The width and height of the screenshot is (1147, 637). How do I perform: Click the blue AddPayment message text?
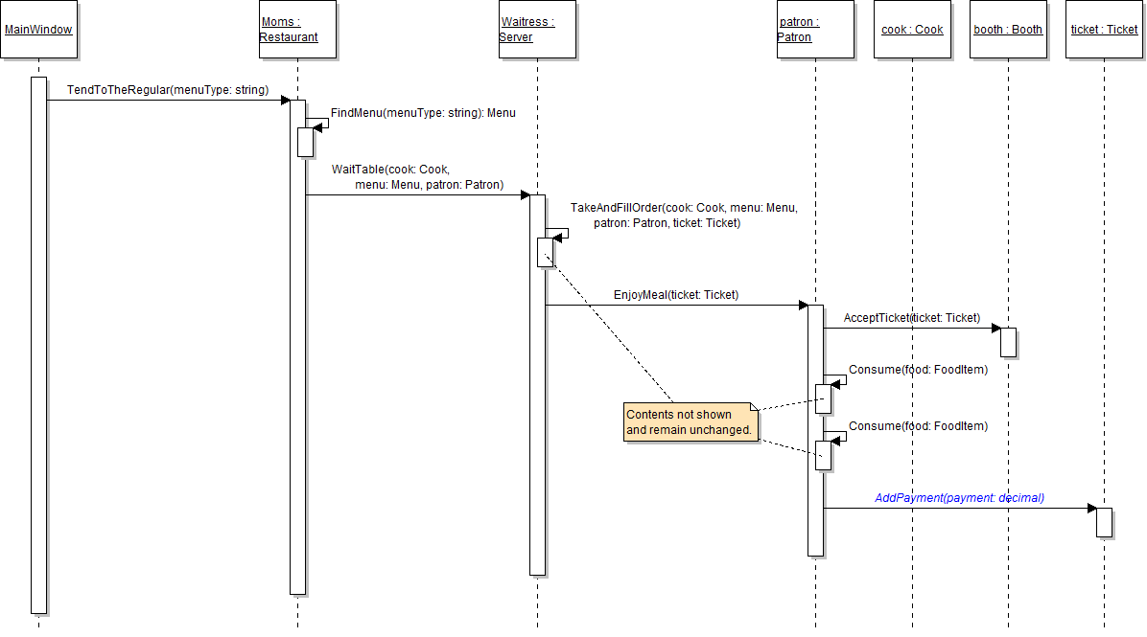(x=959, y=498)
